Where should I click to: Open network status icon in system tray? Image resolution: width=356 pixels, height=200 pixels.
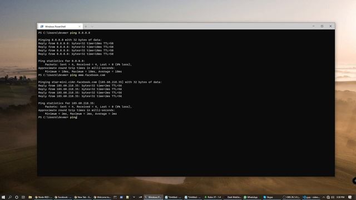coord(328,197)
